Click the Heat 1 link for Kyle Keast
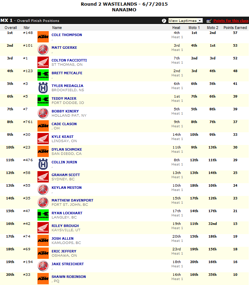The height and width of the screenshot is (285, 249). tap(177, 139)
